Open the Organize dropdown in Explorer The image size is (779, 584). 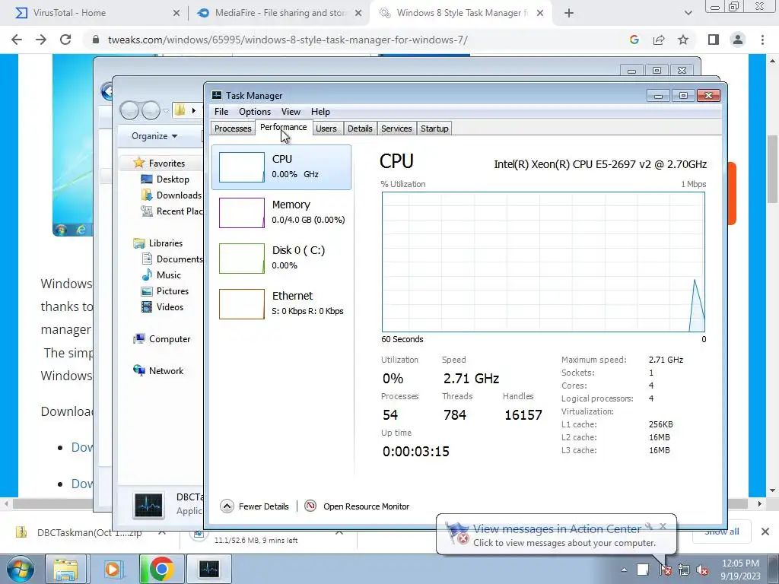click(x=154, y=136)
